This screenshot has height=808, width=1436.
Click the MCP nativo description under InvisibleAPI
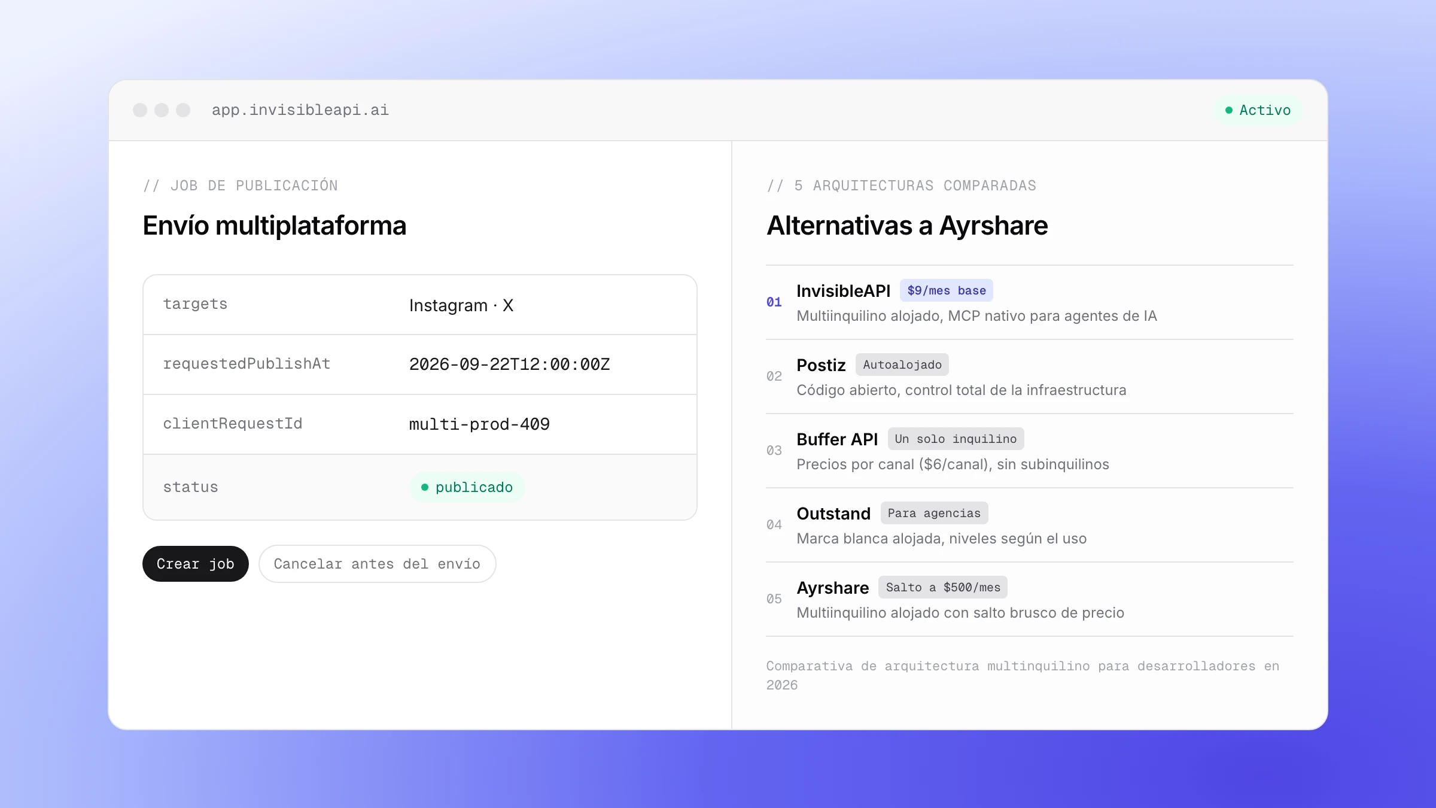point(976,316)
